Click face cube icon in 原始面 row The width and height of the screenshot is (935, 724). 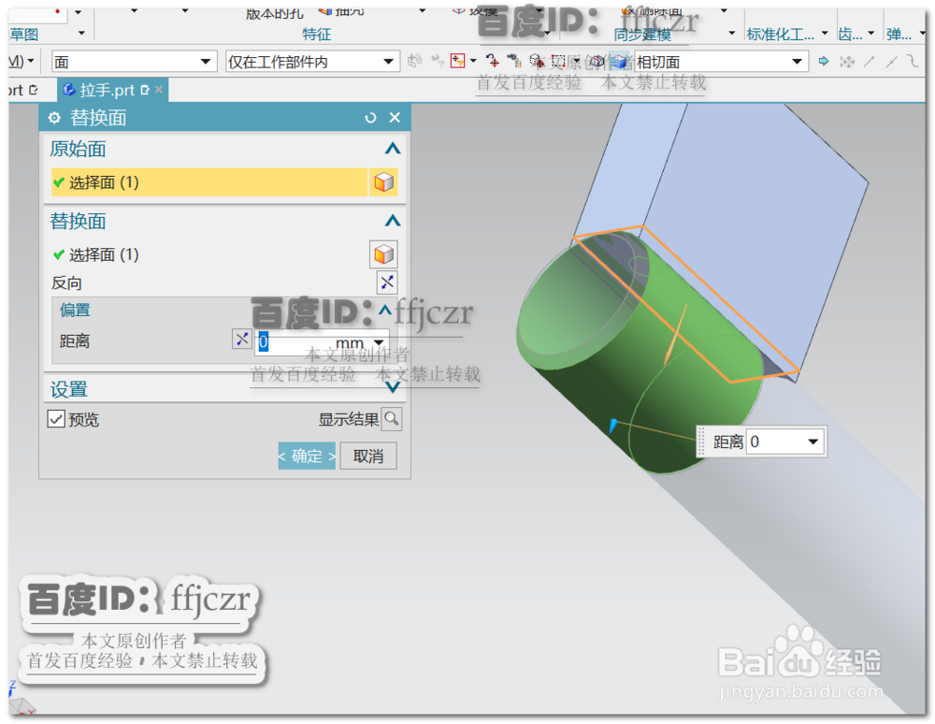click(383, 182)
